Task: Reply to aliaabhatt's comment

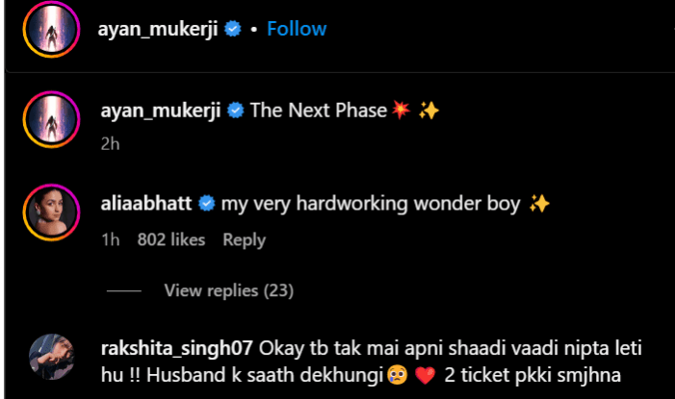Action: pos(244,239)
